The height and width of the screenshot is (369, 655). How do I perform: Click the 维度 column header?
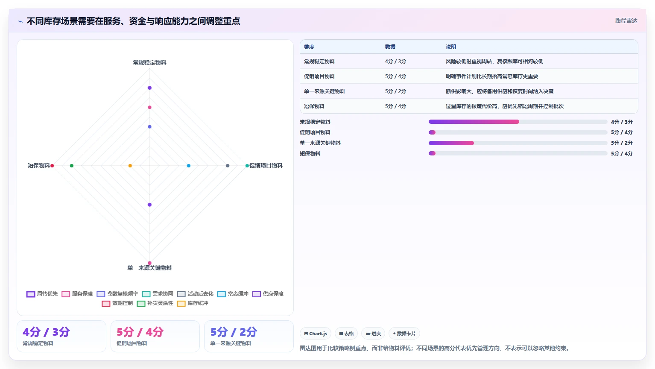coord(309,47)
